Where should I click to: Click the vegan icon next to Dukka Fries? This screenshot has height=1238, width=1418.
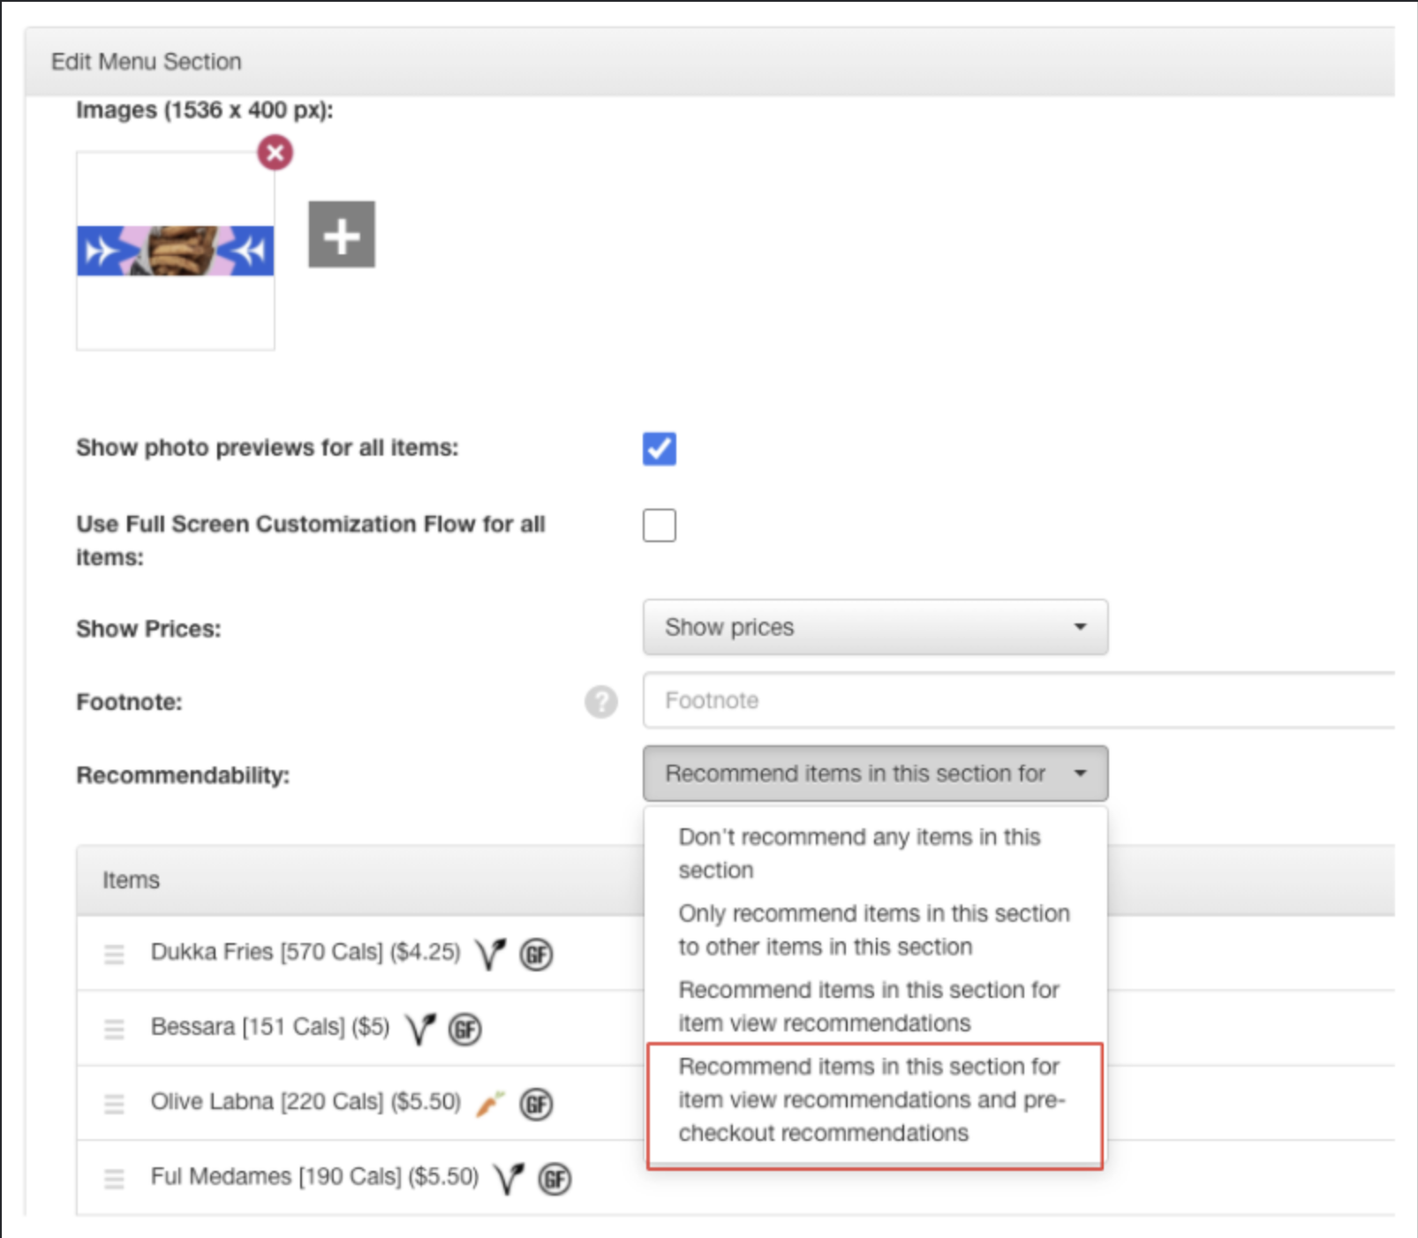(490, 954)
